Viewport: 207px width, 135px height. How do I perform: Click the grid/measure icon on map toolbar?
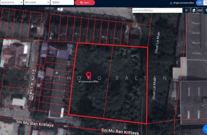(x=200, y=10)
